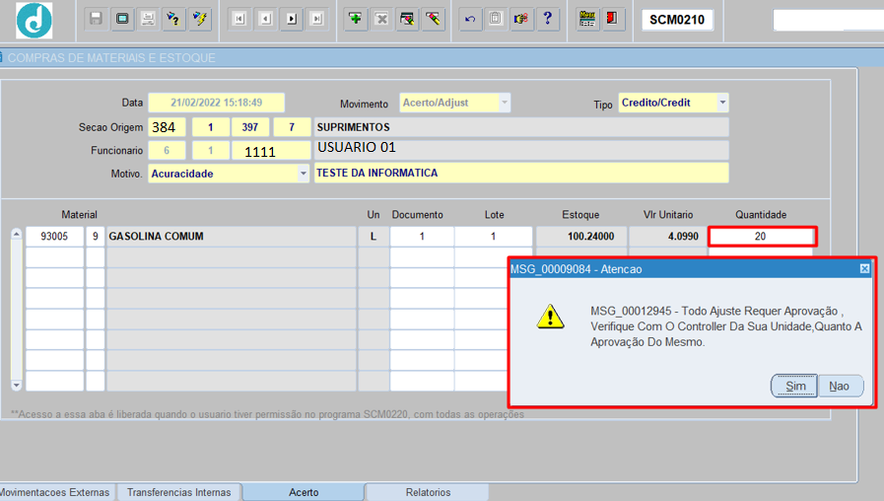884x501 pixels.
Task: Click Material code cell 93005
Action: click(x=54, y=237)
